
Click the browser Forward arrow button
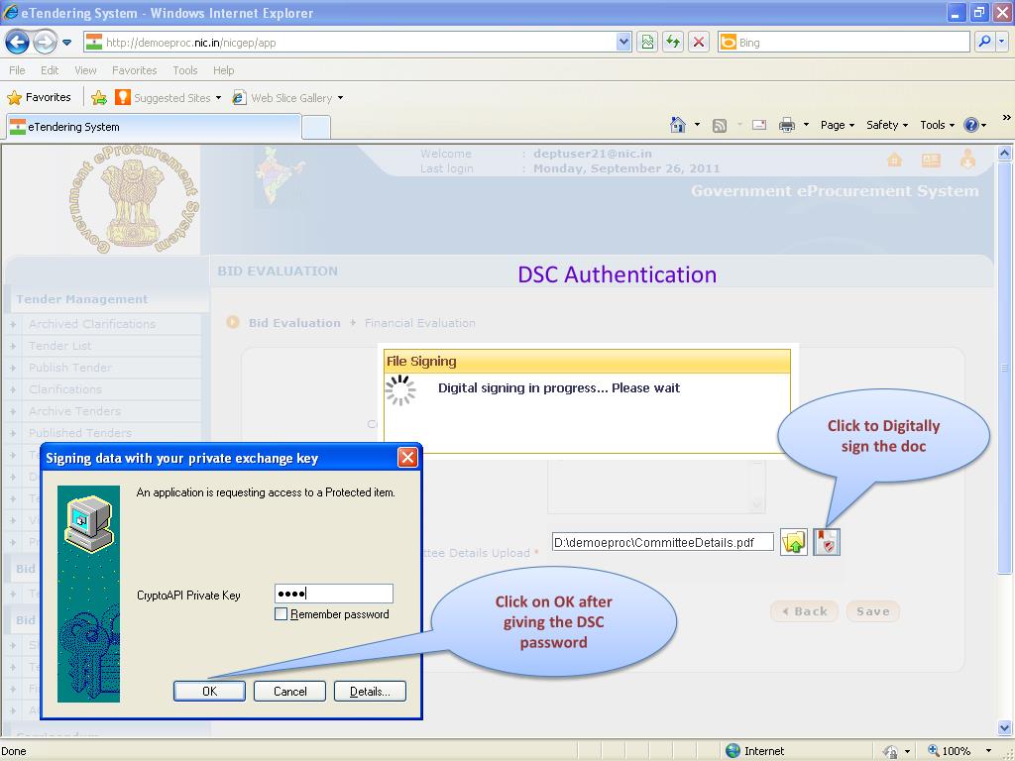point(45,43)
